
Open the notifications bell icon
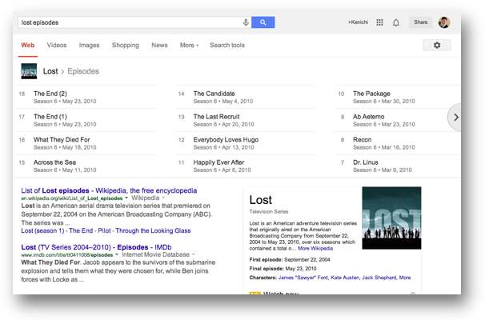tap(396, 22)
